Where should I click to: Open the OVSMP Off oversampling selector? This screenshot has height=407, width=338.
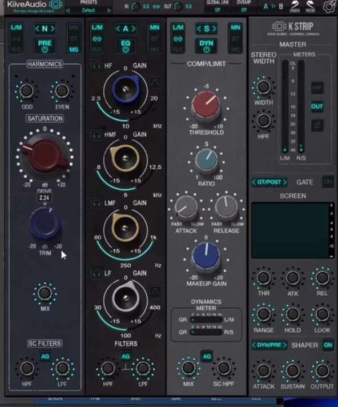[243, 10]
